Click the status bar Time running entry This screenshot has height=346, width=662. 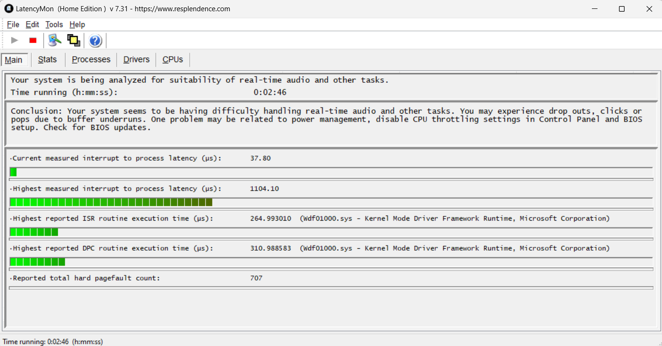(53, 342)
